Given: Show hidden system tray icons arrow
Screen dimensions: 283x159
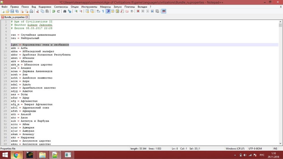Looking at the screenshot, I should click(x=235, y=155).
